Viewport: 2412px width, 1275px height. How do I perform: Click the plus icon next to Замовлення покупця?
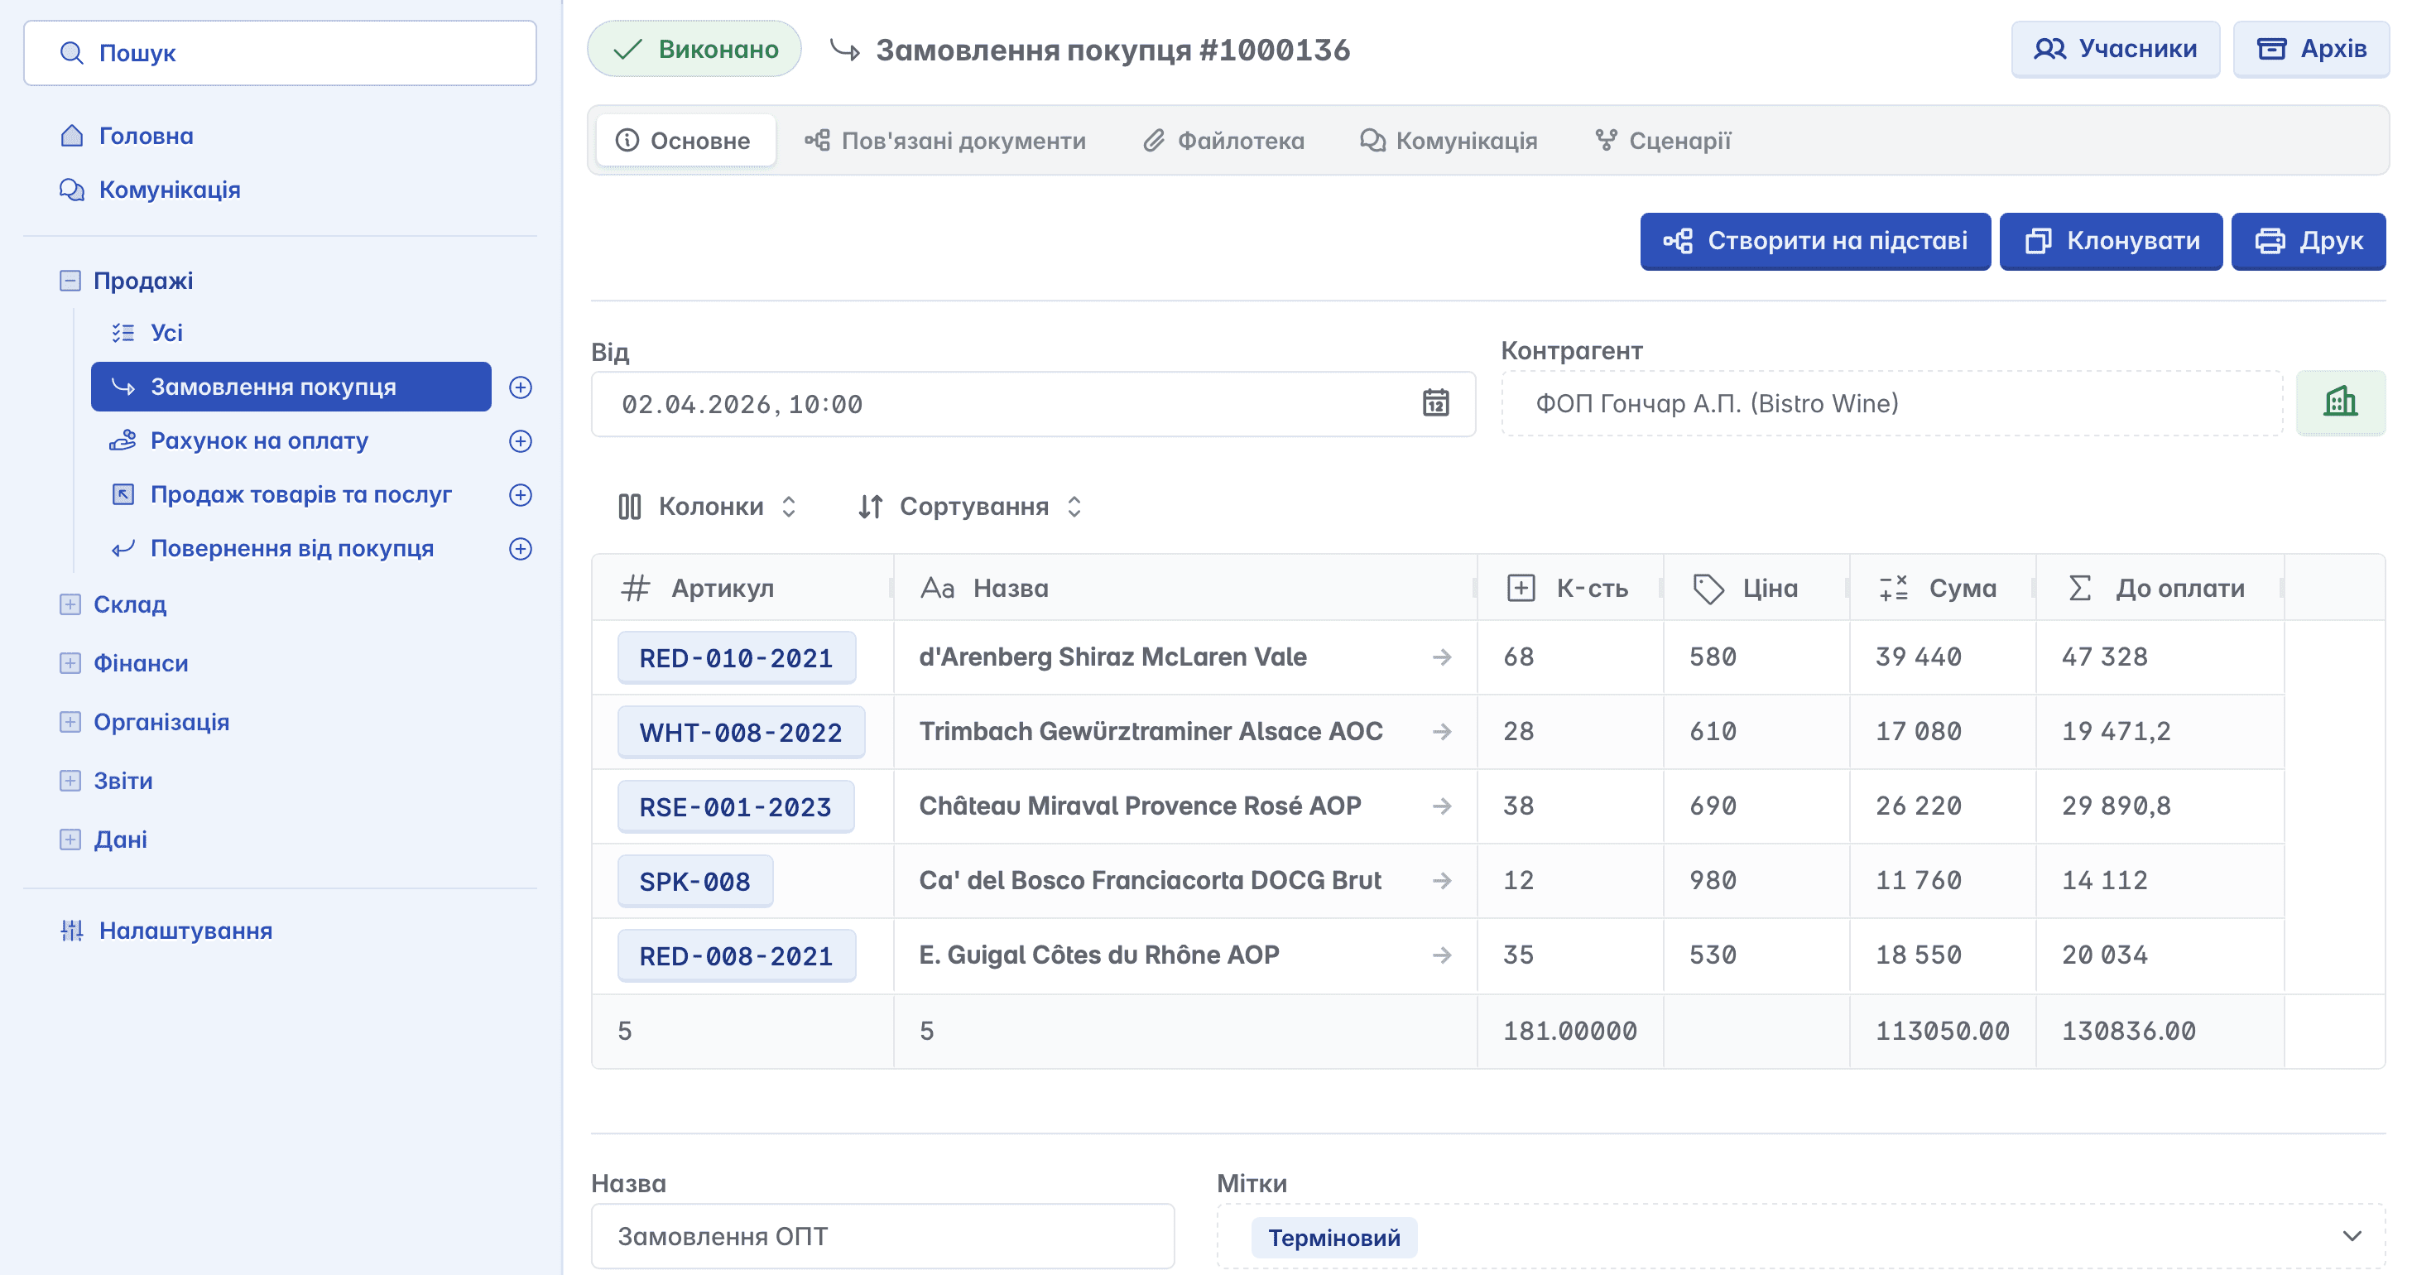coord(521,387)
